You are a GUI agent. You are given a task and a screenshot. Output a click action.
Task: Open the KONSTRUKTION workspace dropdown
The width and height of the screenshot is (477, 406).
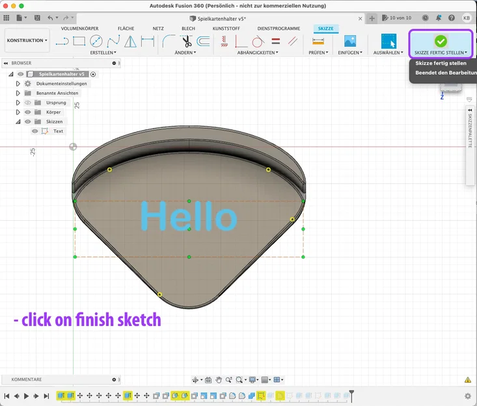coord(27,40)
